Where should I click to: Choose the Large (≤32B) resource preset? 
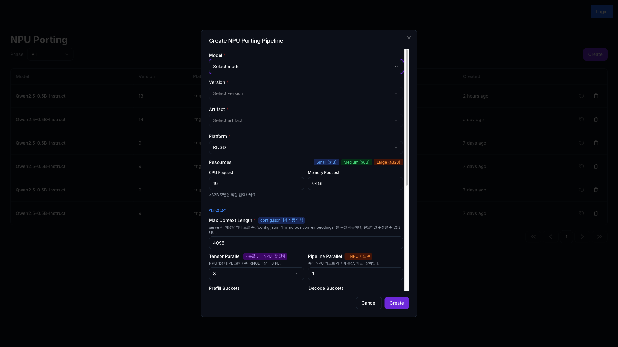[388, 162]
